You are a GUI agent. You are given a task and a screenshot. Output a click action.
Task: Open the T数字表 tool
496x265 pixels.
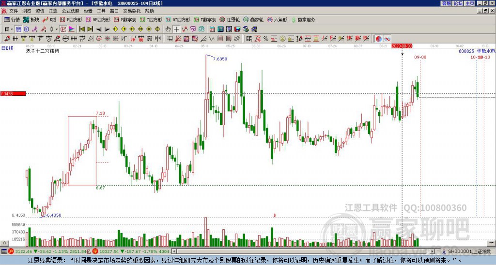[x=205, y=19]
